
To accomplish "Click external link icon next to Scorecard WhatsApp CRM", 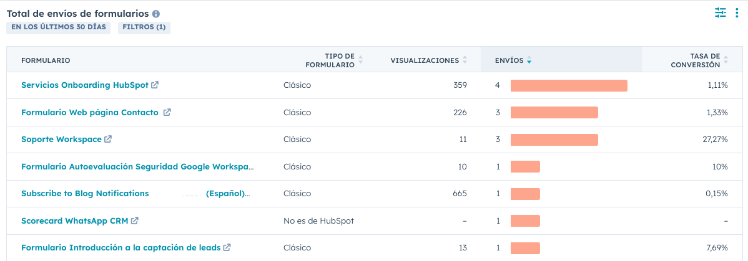I will tap(135, 221).
